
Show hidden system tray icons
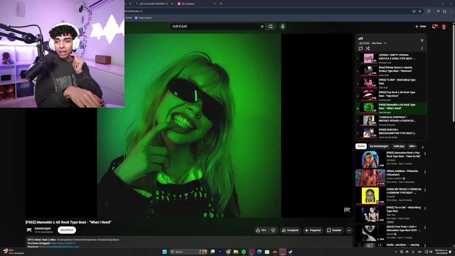coord(396,252)
